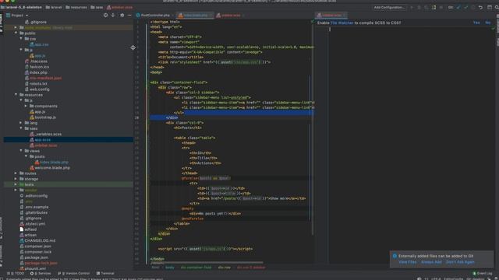
Task: Click the Debug bug icon in toolbar
Action: pos(419,7)
